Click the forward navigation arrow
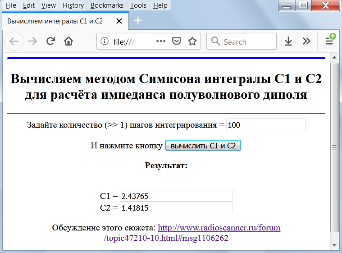 (x=32, y=41)
